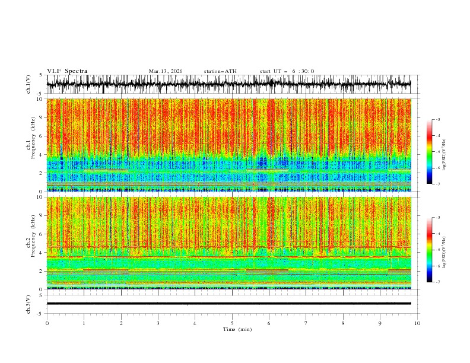This screenshot has width=470, height=363.
Task: Select the "start UT = 6 :30: 0" text
Action: click(x=287, y=71)
